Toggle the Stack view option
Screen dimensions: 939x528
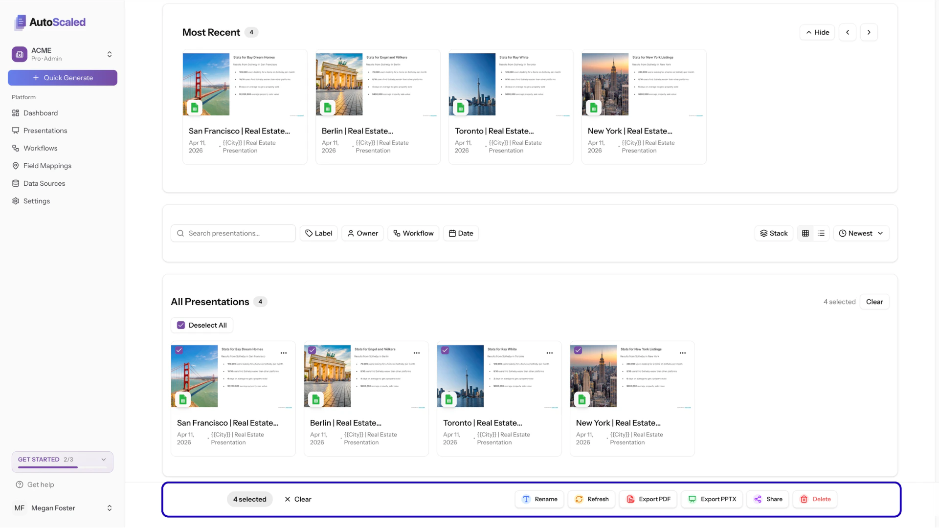[x=773, y=233]
